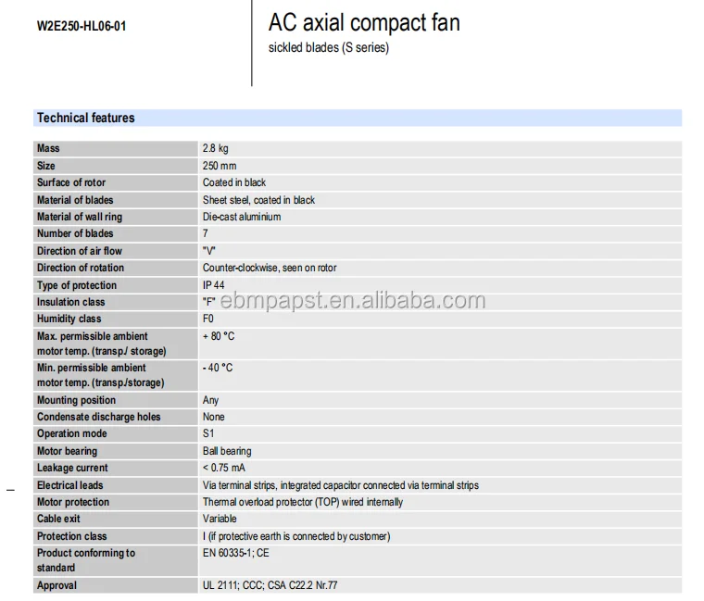Click the Mass row label
The image size is (704, 601).
48,148
